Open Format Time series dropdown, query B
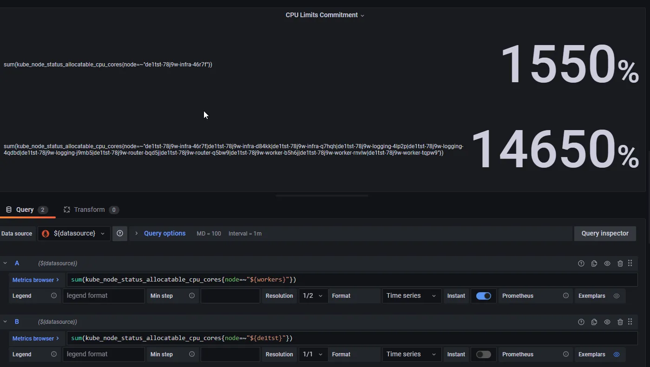 pos(412,354)
